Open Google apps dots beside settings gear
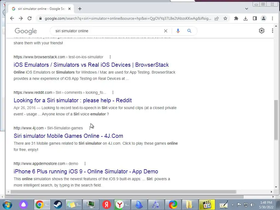 pos(273,31)
